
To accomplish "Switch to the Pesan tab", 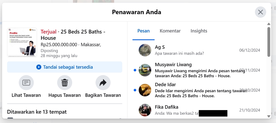I will (x=143, y=31).
